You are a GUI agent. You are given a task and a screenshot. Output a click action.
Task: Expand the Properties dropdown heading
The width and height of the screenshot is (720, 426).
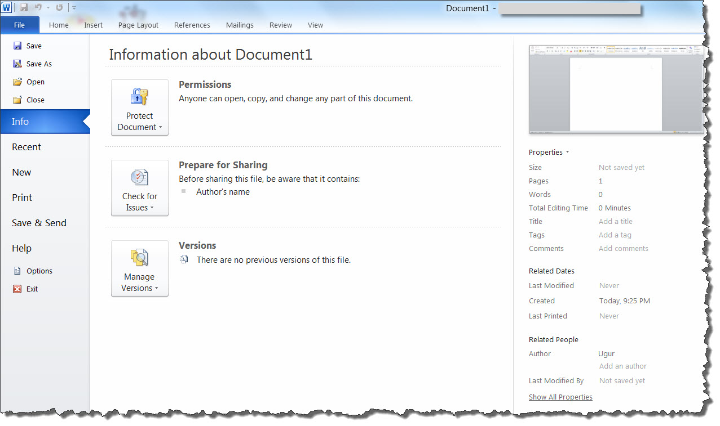pyautogui.click(x=549, y=153)
